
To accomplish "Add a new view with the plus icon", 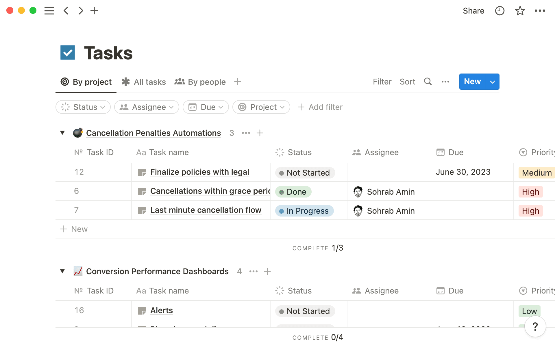I will [237, 82].
